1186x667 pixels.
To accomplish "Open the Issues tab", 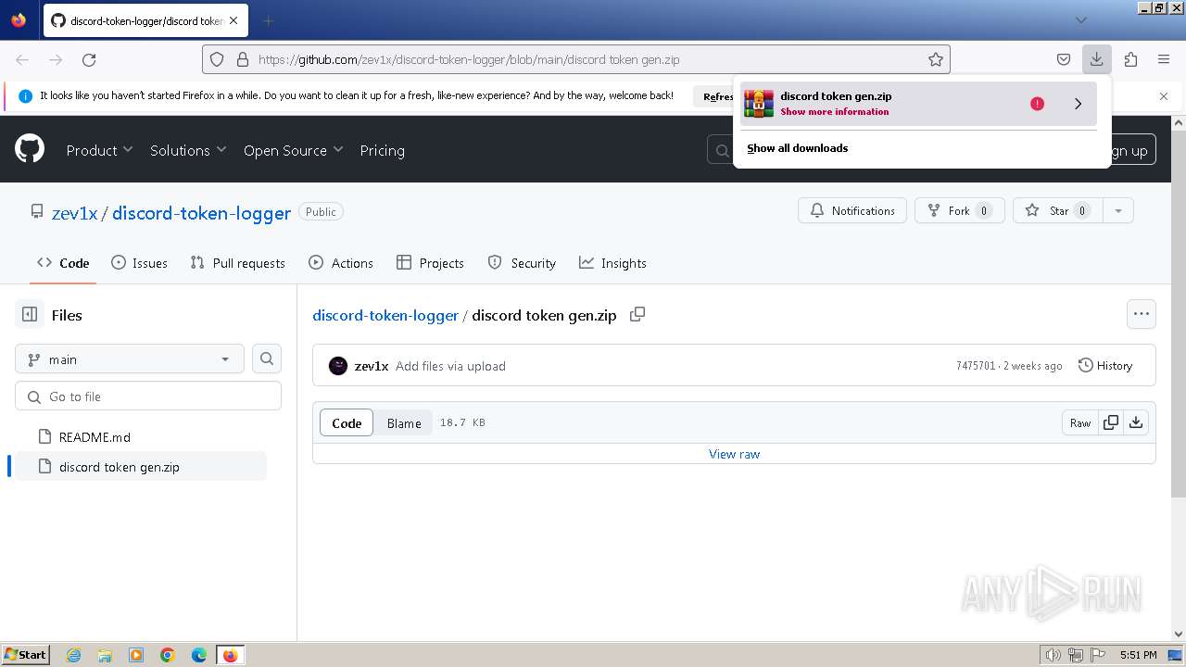I will (x=139, y=263).
